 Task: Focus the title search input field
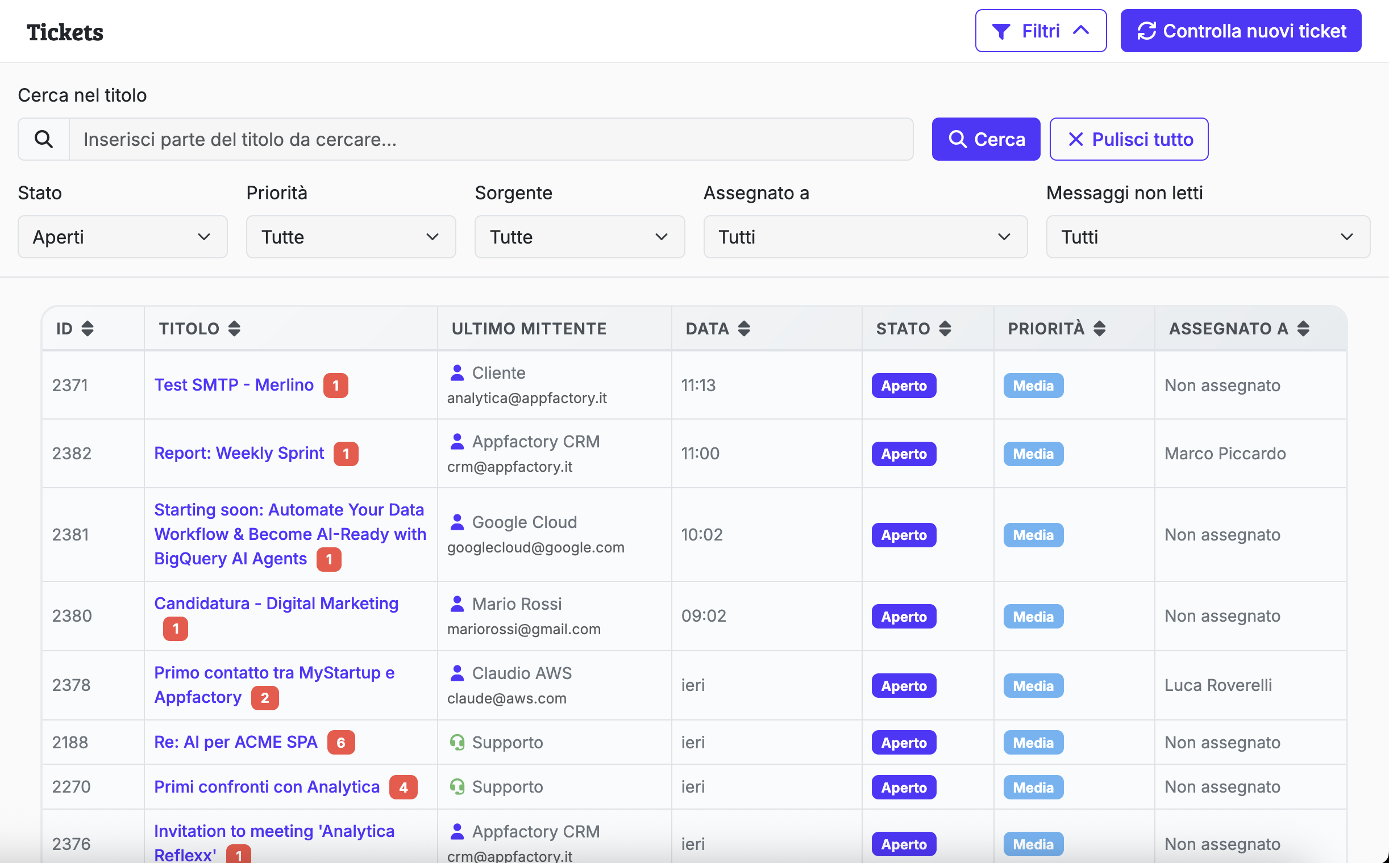click(490, 139)
